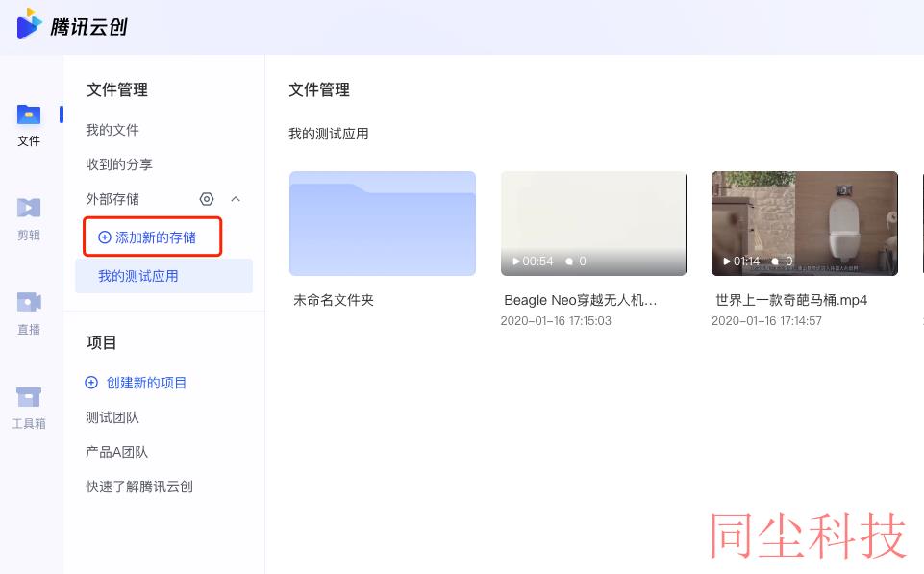Open the 工具箱 toolbox section
924x574 pixels.
click(29, 409)
